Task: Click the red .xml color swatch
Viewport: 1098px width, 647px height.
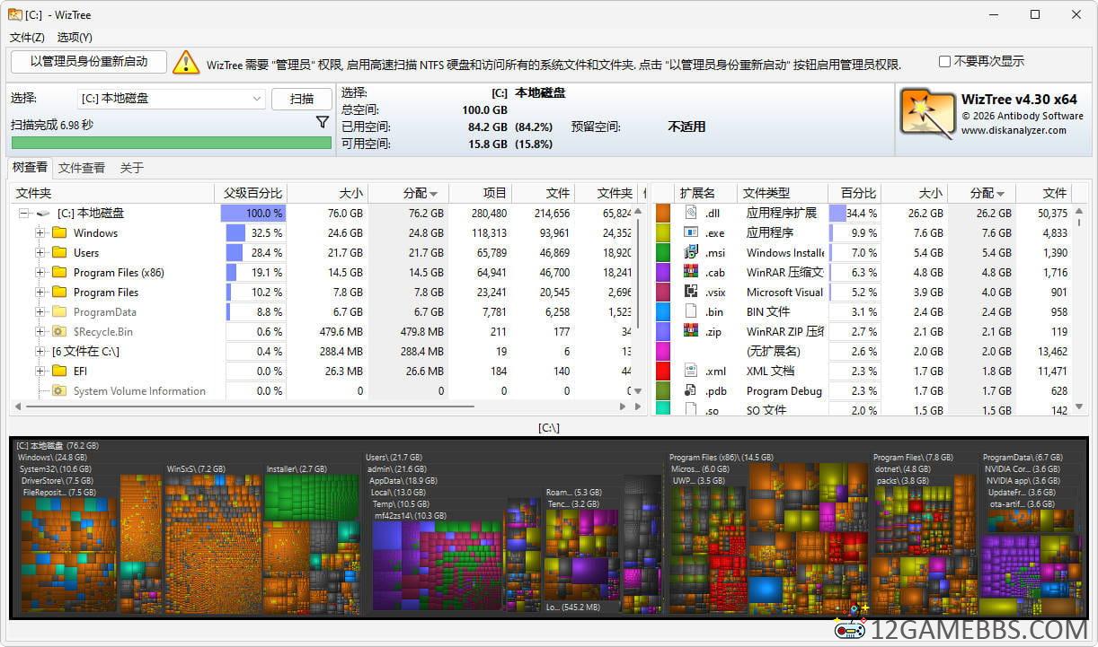Action: click(663, 371)
